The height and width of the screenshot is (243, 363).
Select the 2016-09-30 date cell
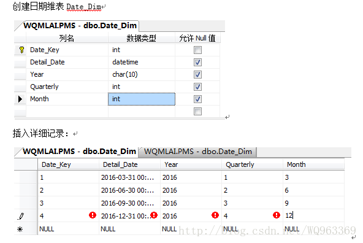click(x=129, y=203)
